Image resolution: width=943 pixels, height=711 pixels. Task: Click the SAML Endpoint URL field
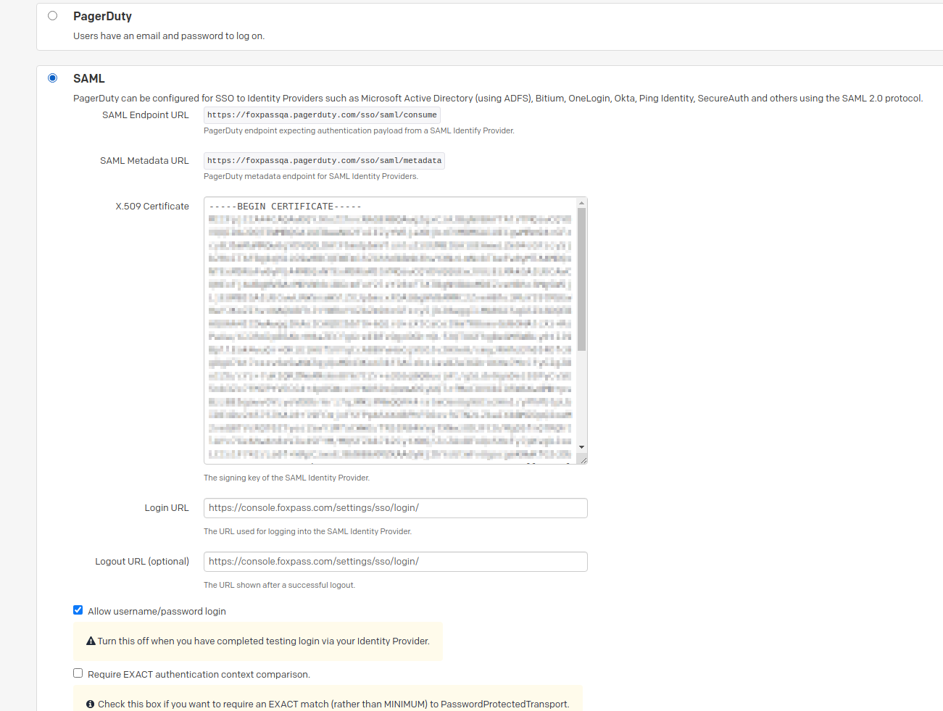pyautogui.click(x=322, y=115)
